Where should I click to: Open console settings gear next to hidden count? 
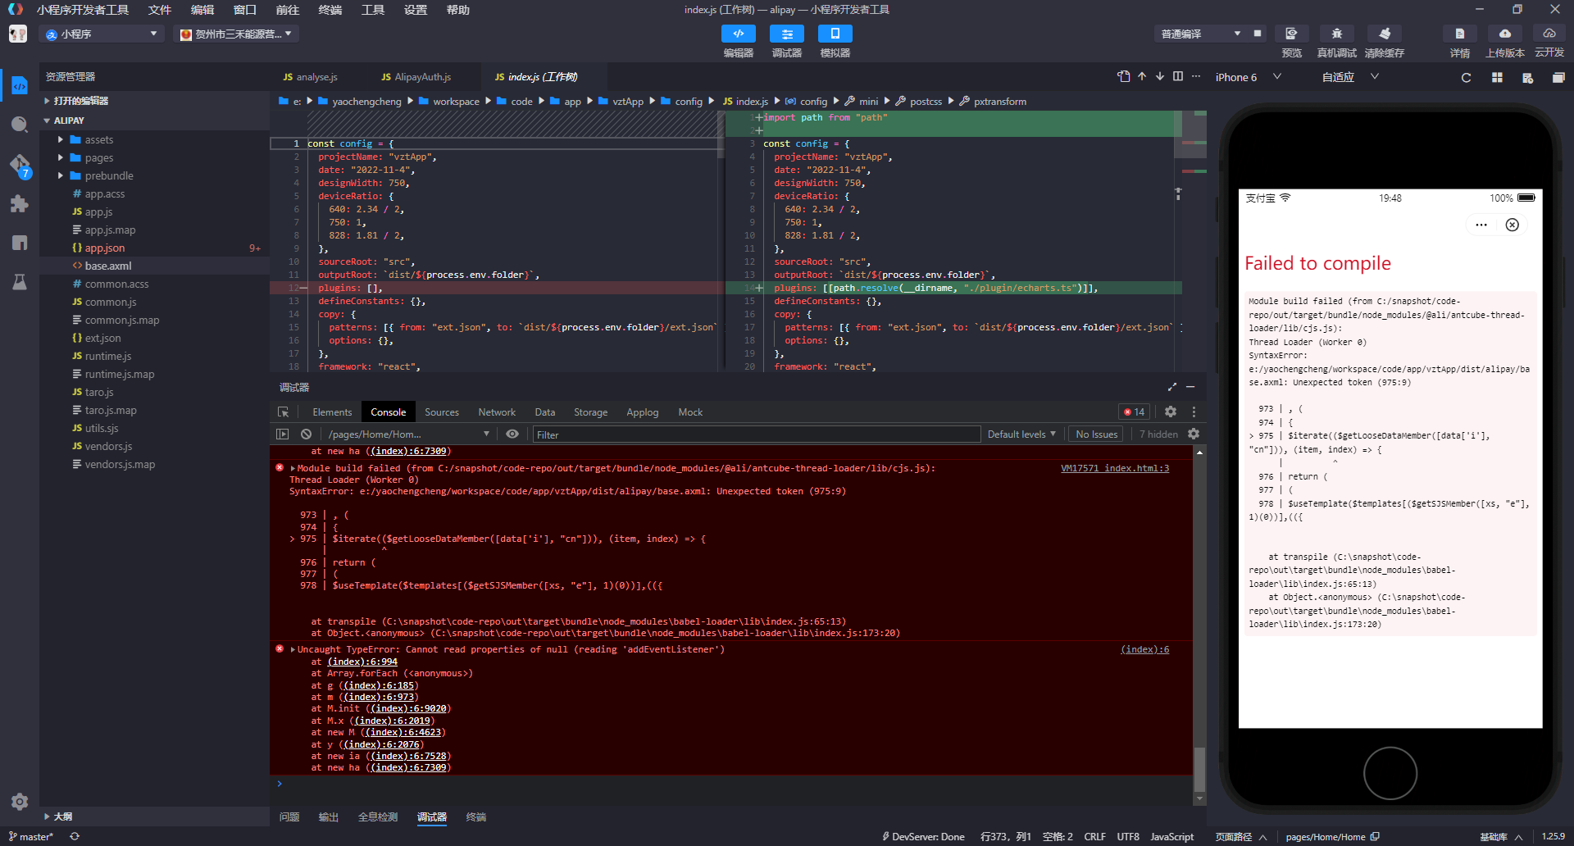point(1194,434)
